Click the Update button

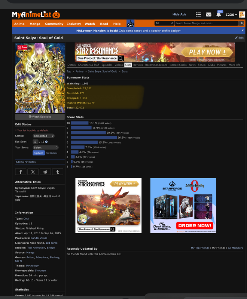pyautogui.click(x=39, y=153)
